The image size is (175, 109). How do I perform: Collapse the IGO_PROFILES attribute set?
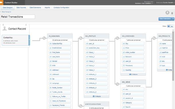pyautogui.click(x=97, y=96)
